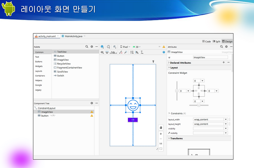
Task: Clear all constraints icon
Action: [121, 52]
